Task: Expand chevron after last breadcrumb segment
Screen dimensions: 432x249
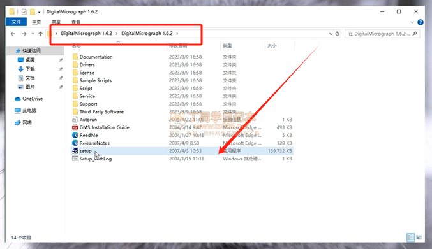Action: pyautogui.click(x=177, y=34)
